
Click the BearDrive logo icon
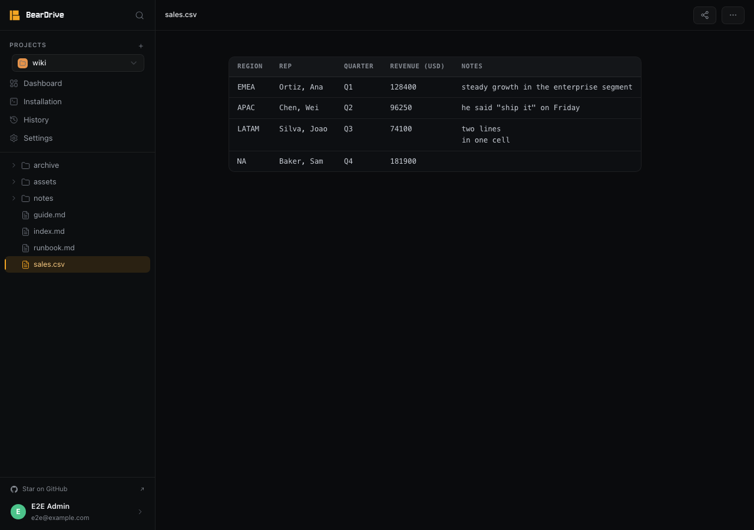(15, 15)
